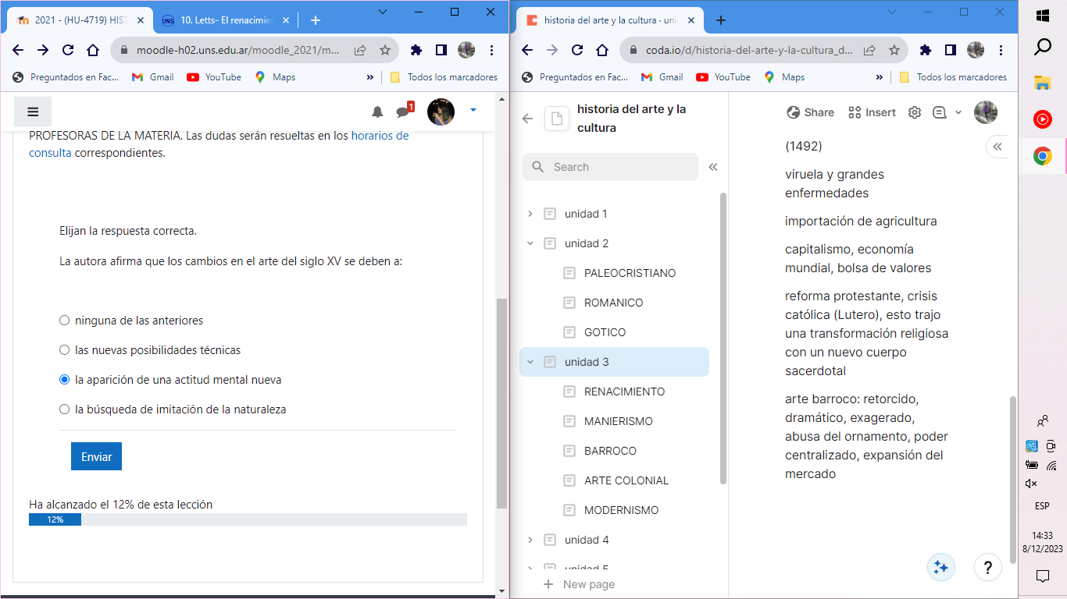
Task: Open RENACIMIENTO subpage
Action: point(624,392)
